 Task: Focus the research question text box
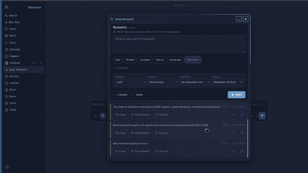coord(179,44)
